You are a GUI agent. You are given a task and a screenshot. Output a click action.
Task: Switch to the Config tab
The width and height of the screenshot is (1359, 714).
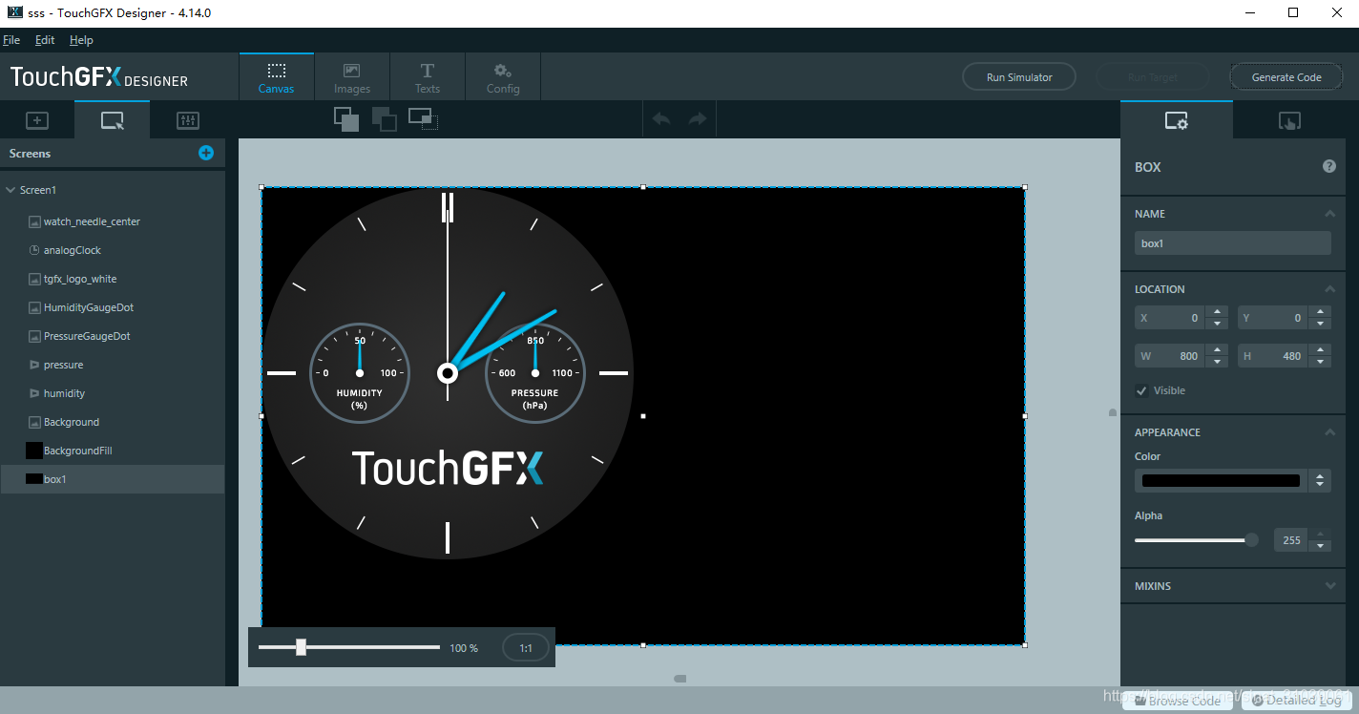click(x=503, y=77)
